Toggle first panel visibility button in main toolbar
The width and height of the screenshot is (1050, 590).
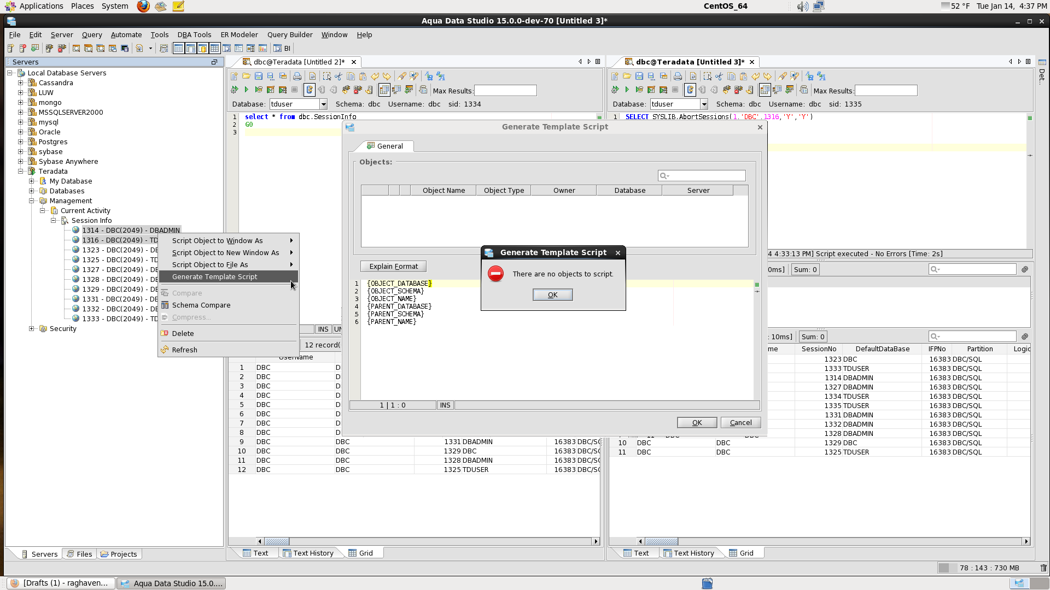pyautogui.click(x=178, y=48)
